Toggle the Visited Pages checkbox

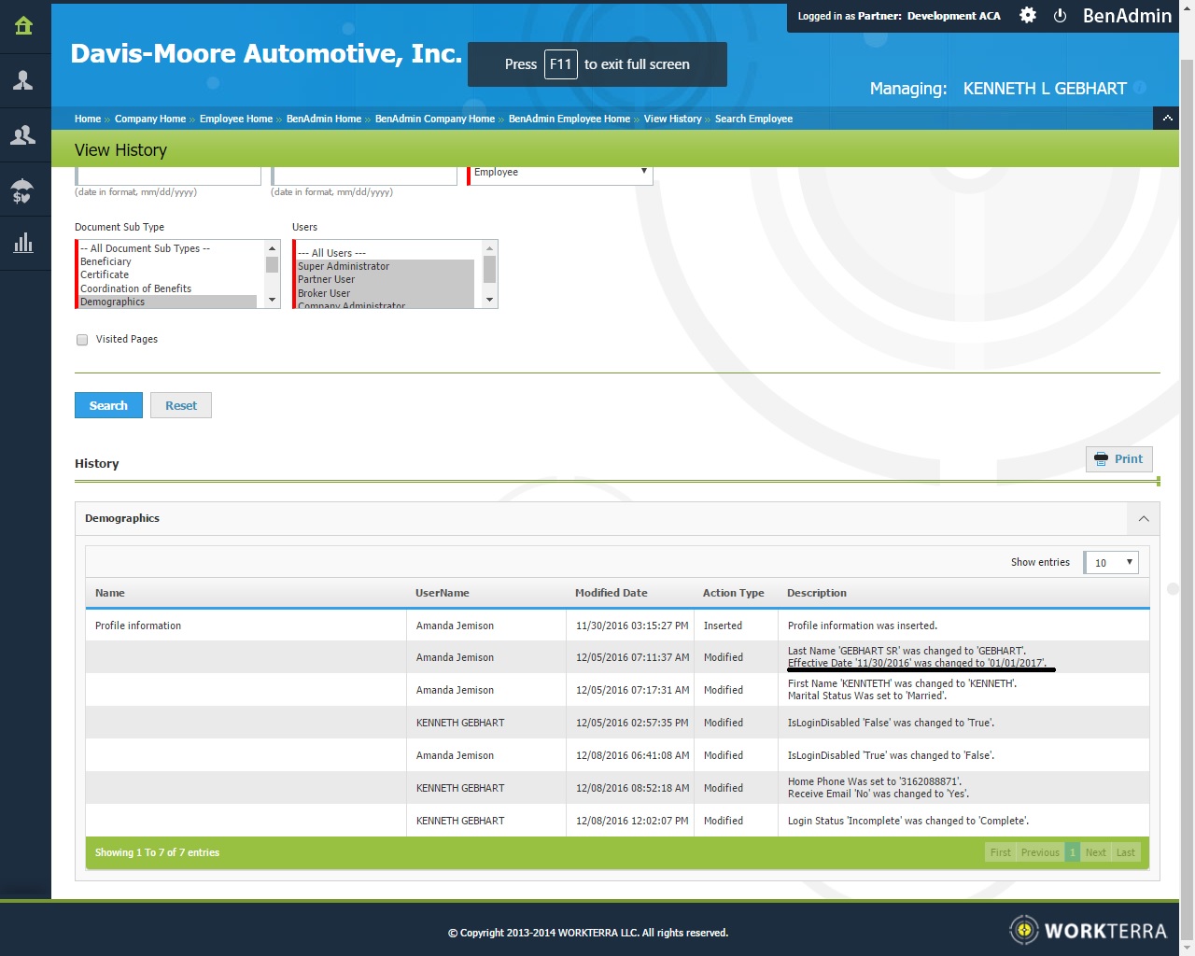[82, 340]
